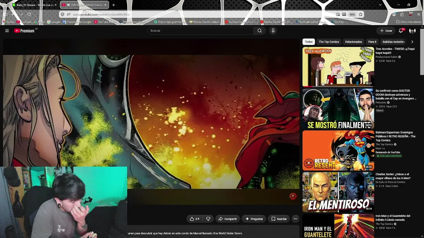424x238 pixels.
Task: Visit the De todo Un Poco en Comics channel
Action: 391,182
